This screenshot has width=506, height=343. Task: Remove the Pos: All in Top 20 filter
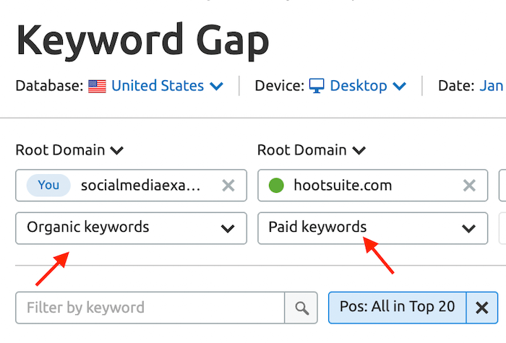coord(482,308)
